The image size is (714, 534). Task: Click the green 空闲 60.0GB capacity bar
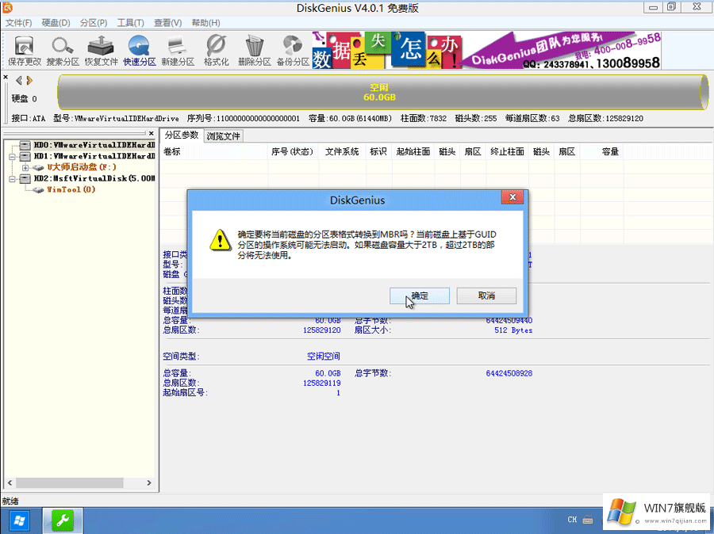[379, 91]
